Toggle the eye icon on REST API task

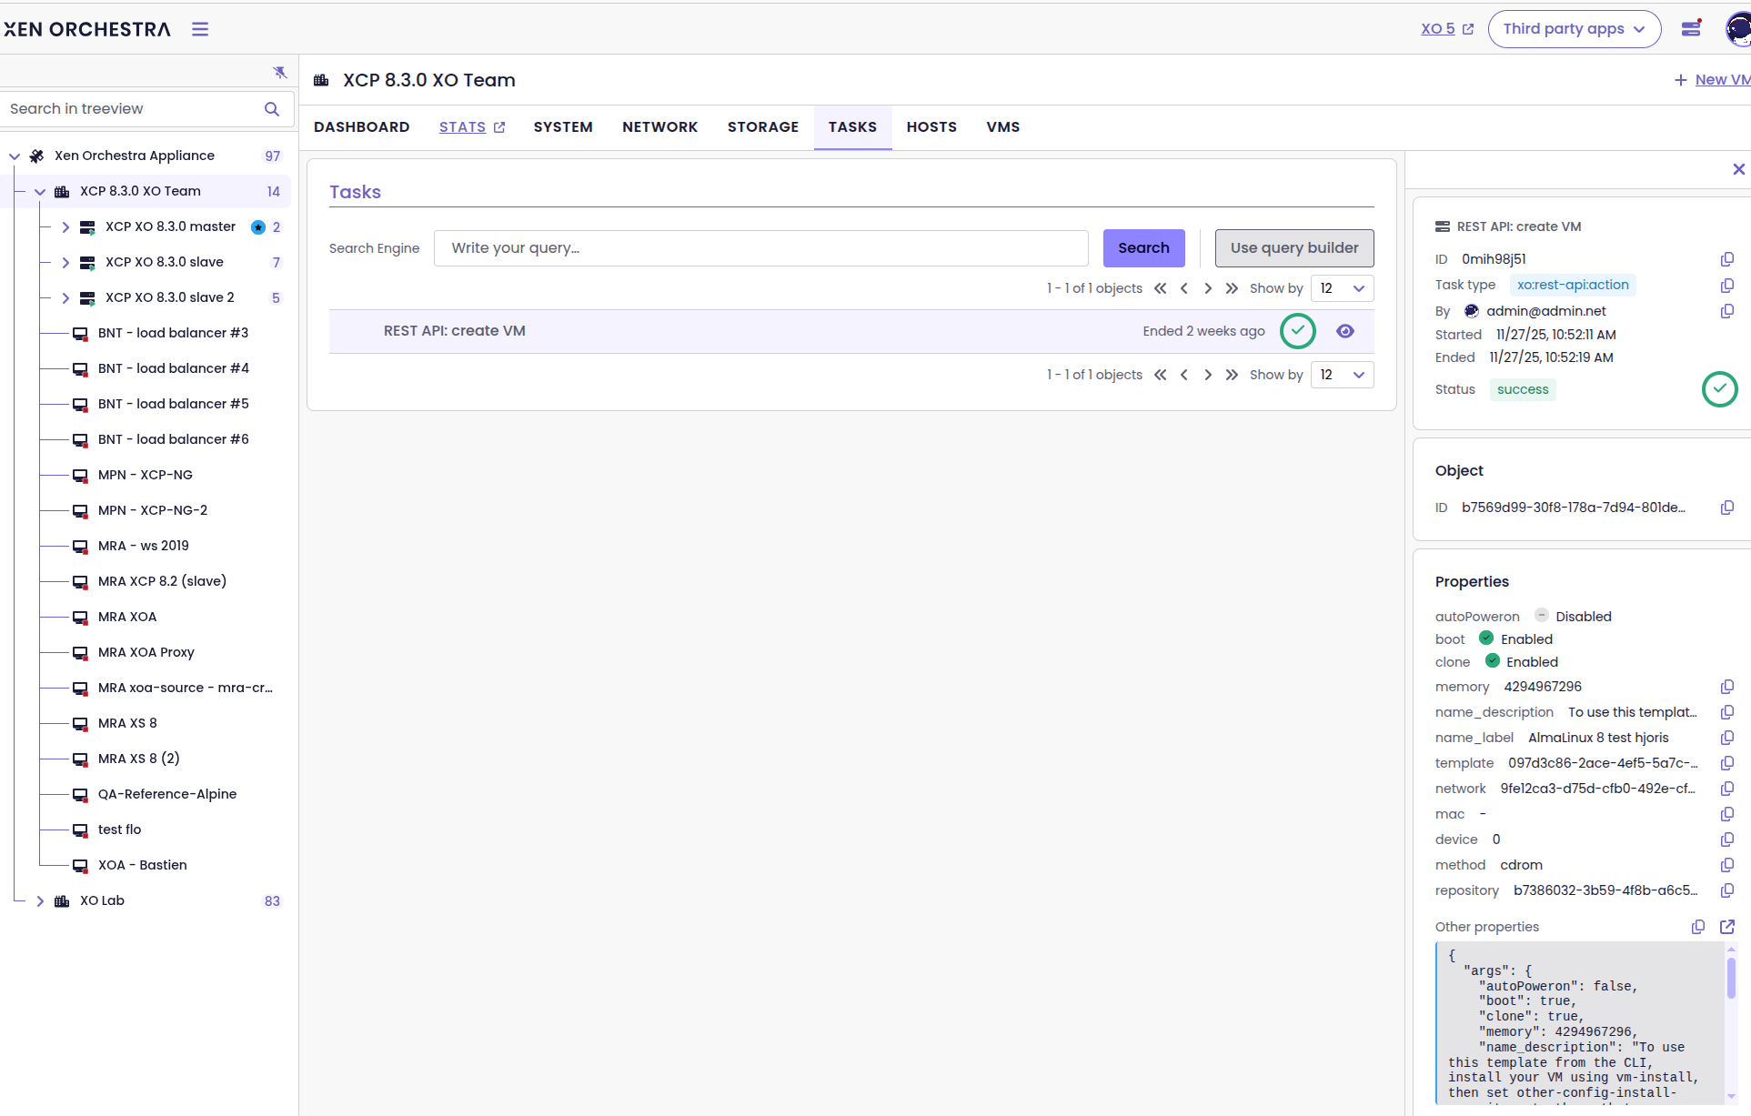[x=1345, y=331]
